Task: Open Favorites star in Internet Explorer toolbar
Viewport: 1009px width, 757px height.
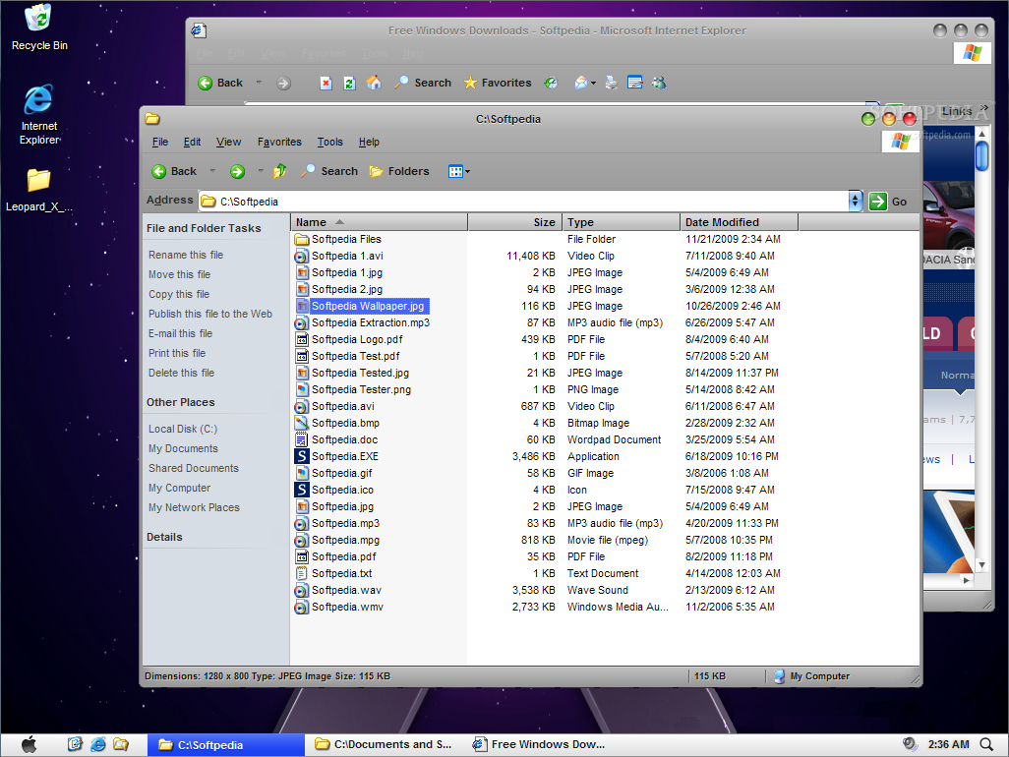Action: (498, 83)
